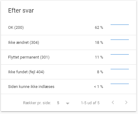
Task: Click the previous page chevron arrow
Action: (x=113, y=102)
